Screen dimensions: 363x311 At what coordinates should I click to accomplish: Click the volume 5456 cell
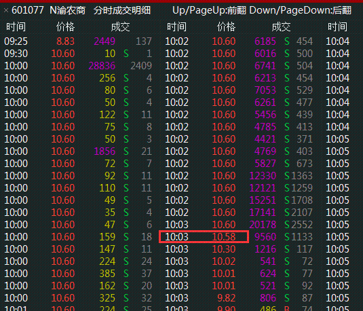265,115
